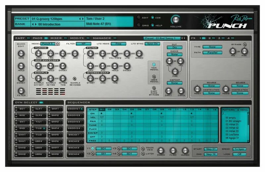Select the GROOVE3 pattern button

click(x=75, y=122)
